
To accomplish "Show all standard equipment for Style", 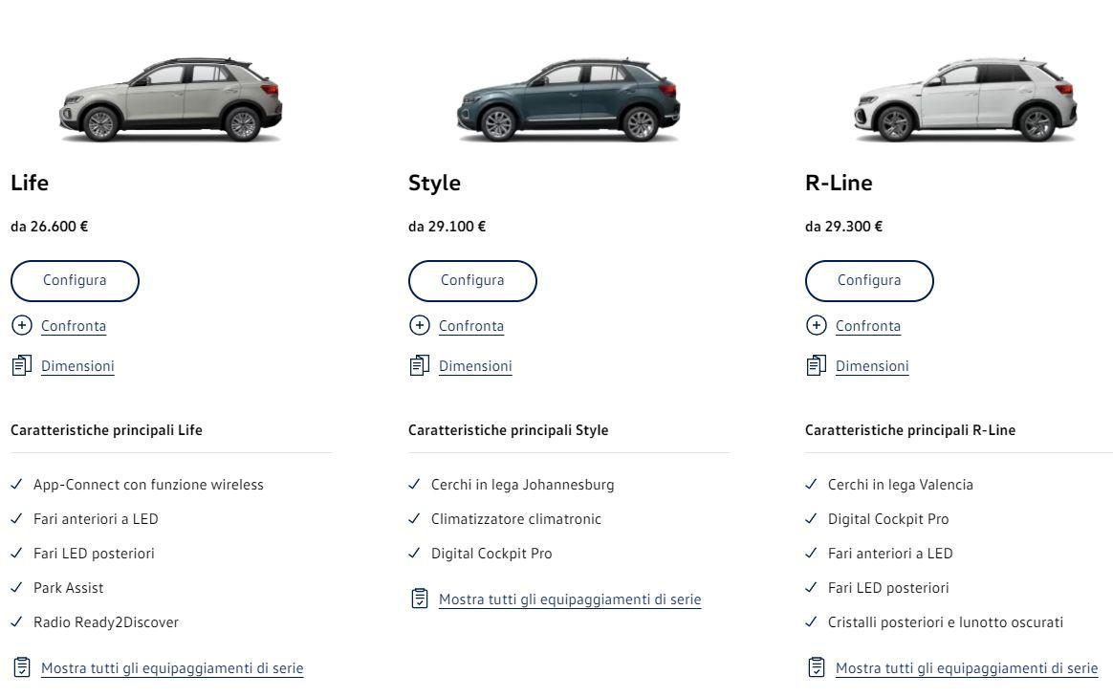I will (570, 599).
